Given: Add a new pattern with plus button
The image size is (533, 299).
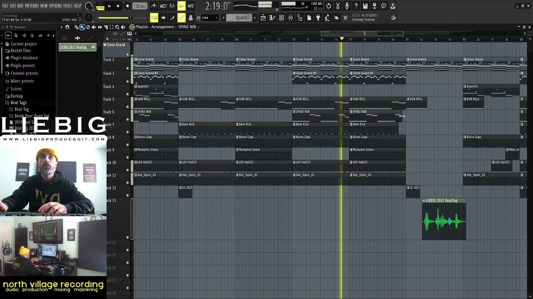Looking at the screenshot, I should pyautogui.click(x=255, y=17).
